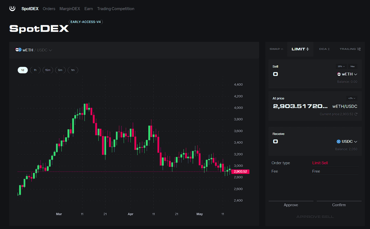Click the Orbs logo icon in header

(12, 8)
